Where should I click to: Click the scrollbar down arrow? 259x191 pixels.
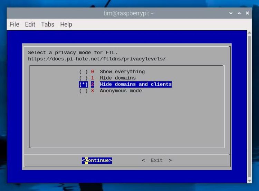point(249,180)
